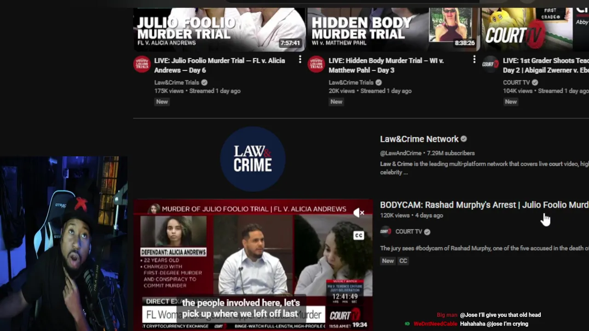
Task: Click Law&Crime Trials channel name under Hidden Body video
Action: pyautogui.click(x=351, y=82)
